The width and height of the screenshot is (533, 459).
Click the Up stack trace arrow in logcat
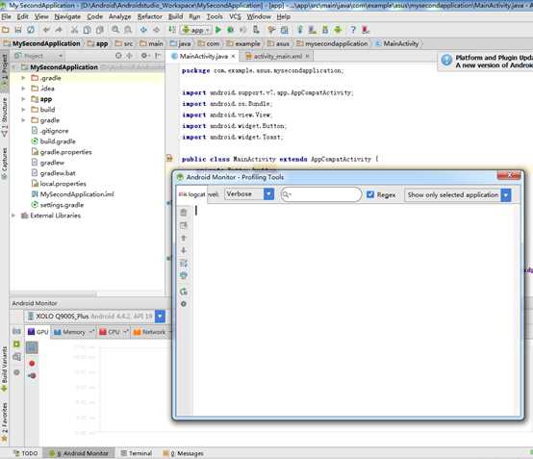[x=184, y=238]
